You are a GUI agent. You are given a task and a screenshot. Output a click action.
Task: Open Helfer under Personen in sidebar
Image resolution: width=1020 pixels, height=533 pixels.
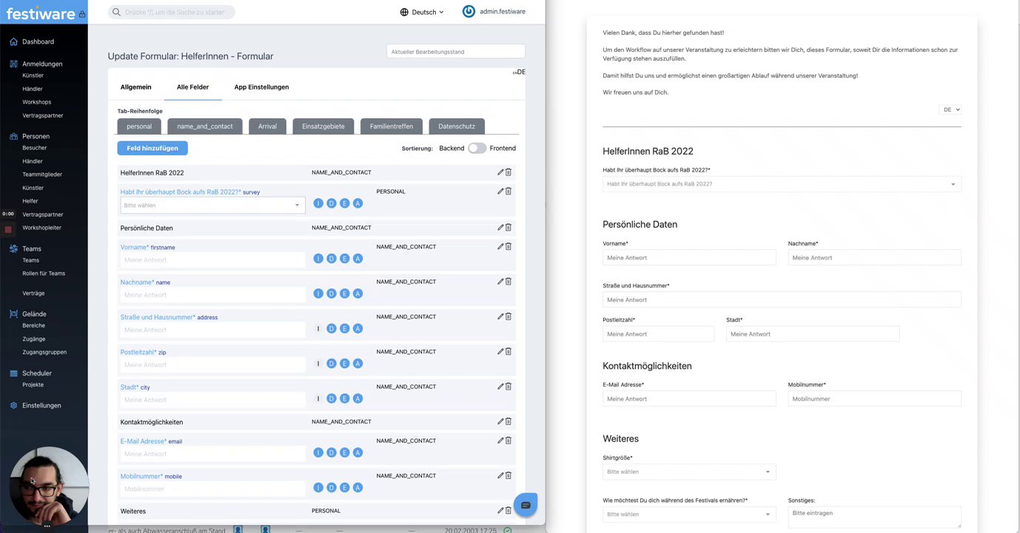pos(30,201)
